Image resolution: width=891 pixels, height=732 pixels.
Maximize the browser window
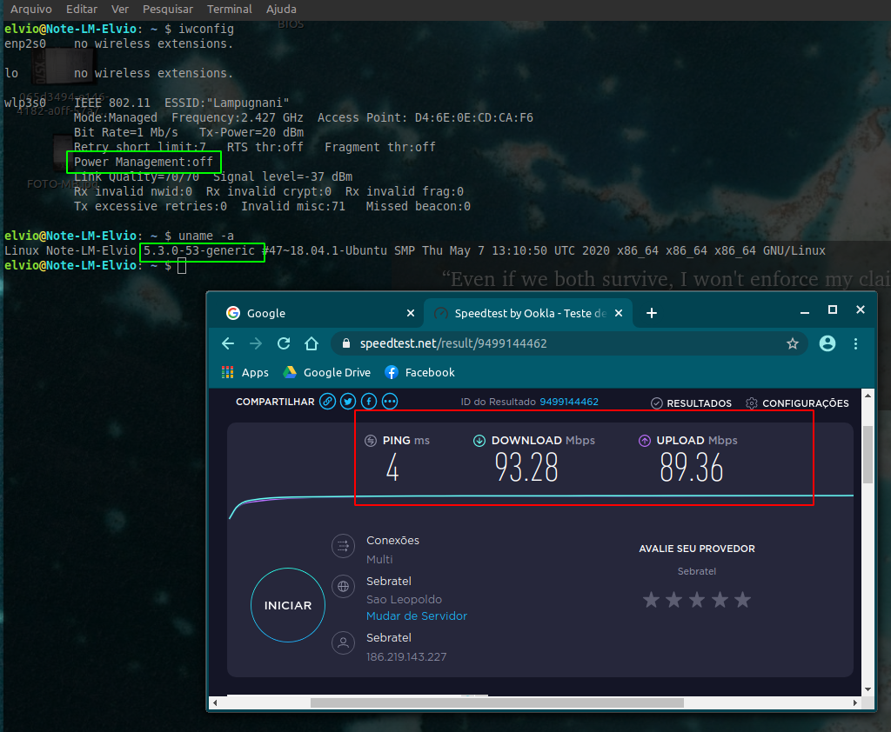click(x=833, y=309)
